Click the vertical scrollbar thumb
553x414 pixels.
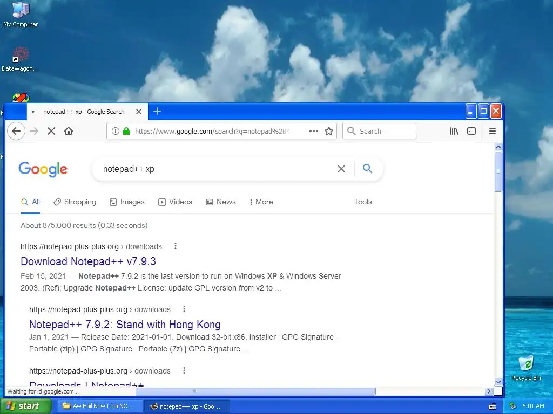point(498,171)
